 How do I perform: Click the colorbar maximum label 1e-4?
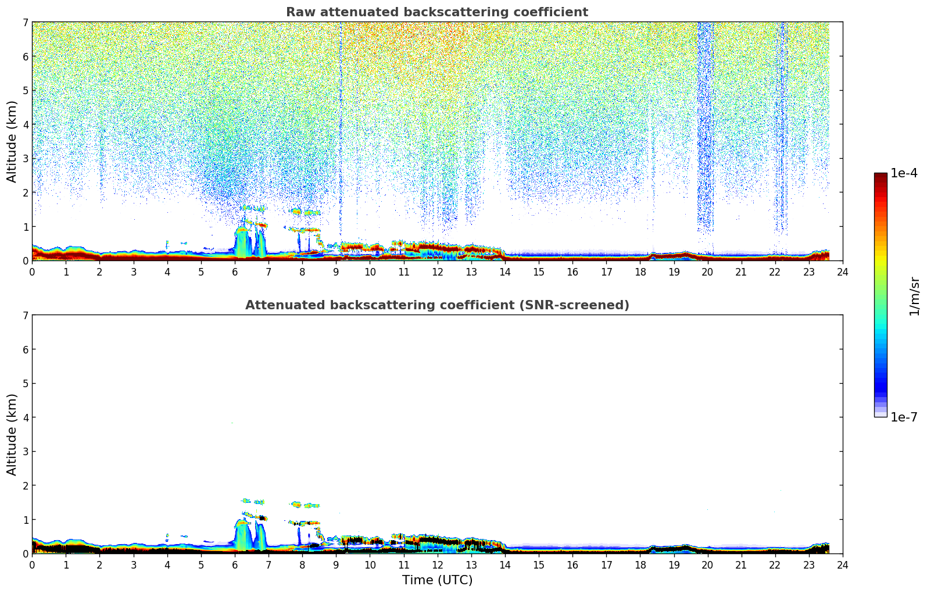(x=904, y=173)
